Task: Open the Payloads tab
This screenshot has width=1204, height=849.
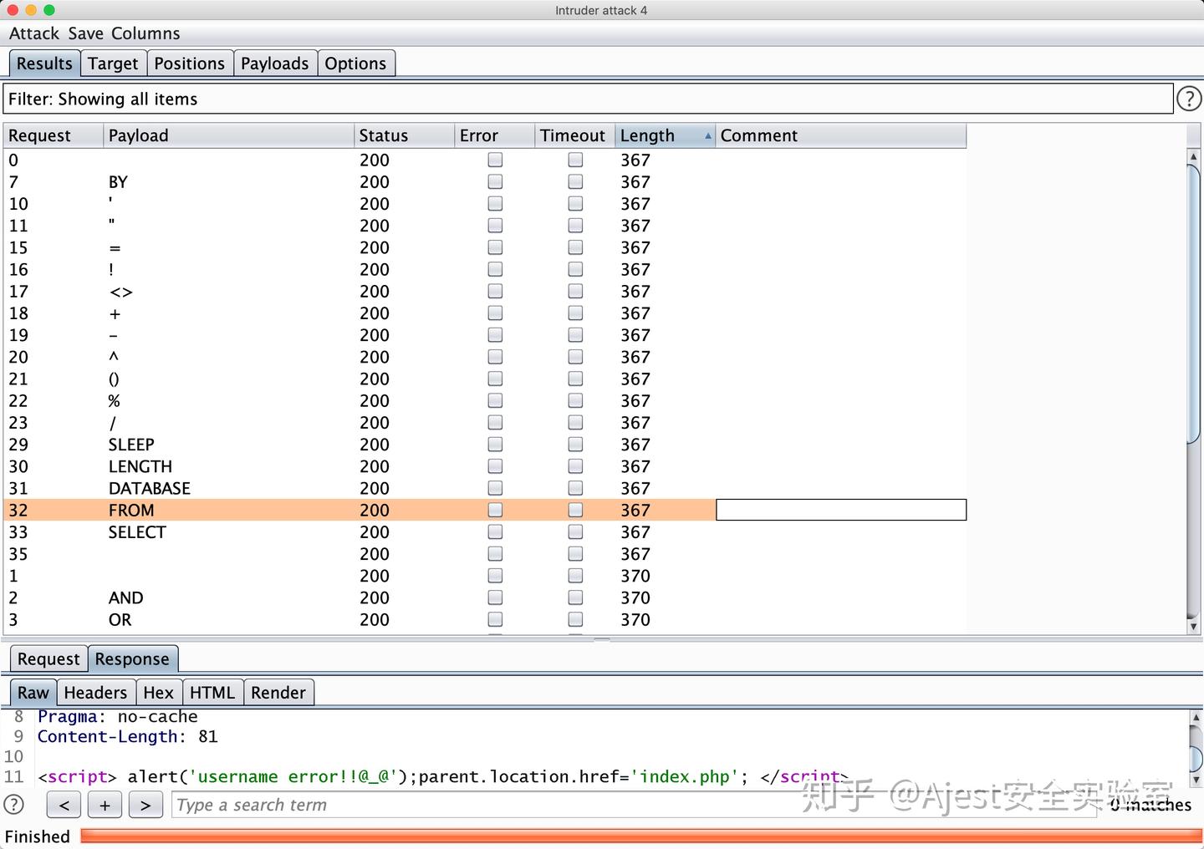Action: click(275, 64)
